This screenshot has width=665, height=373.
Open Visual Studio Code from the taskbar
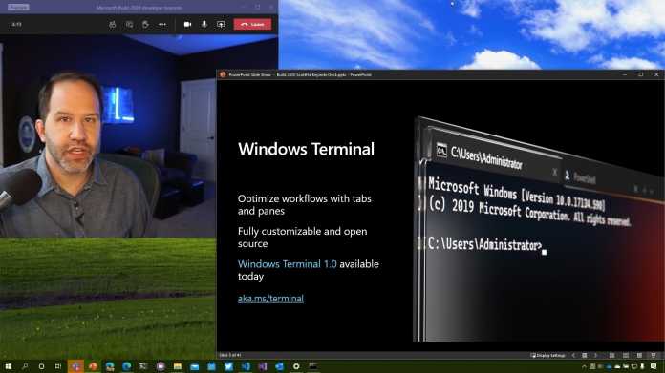246,366
